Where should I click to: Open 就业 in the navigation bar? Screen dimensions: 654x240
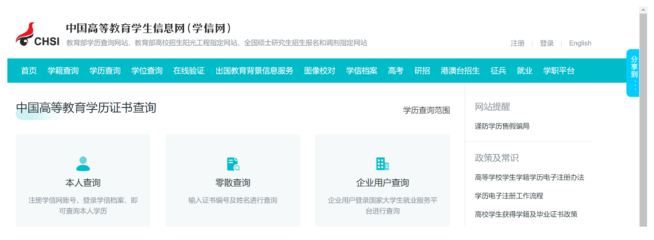525,71
